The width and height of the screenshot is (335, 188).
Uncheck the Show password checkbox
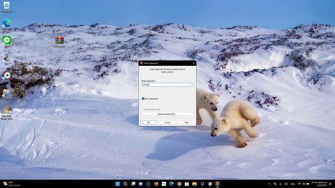click(143, 99)
